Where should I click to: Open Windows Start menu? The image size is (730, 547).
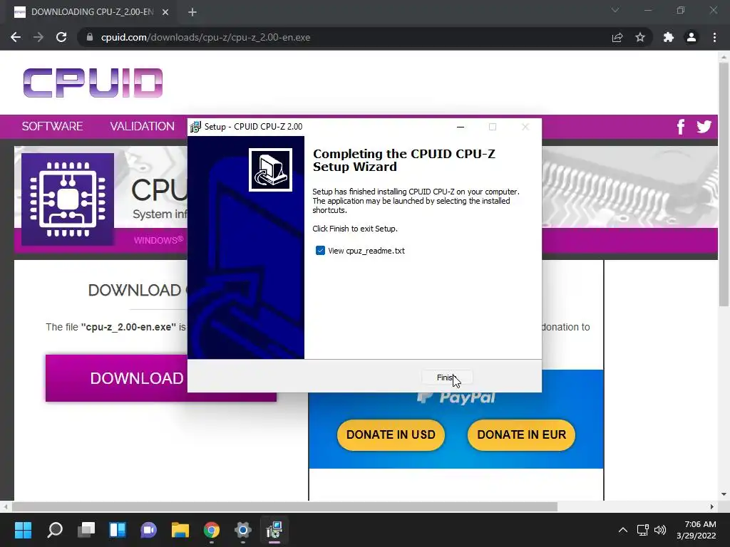[x=23, y=530]
